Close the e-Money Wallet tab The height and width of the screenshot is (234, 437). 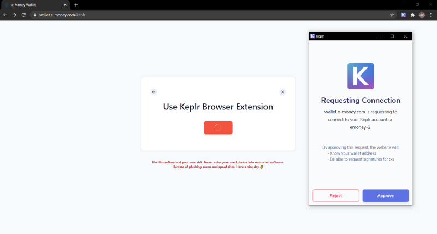[65, 5]
